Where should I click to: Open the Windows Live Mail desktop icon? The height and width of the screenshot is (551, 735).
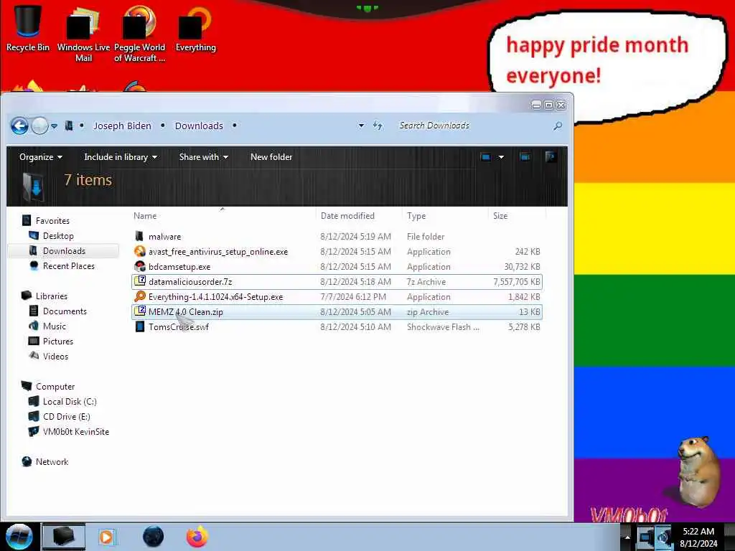click(83, 34)
